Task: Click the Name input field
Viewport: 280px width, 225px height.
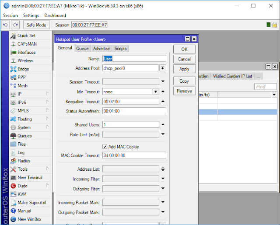Action: (134, 59)
